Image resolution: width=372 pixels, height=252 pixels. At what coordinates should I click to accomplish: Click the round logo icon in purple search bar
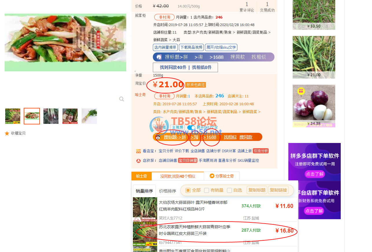(x=159, y=57)
